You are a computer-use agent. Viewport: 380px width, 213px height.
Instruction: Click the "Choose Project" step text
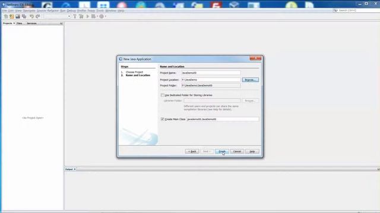[134, 72]
